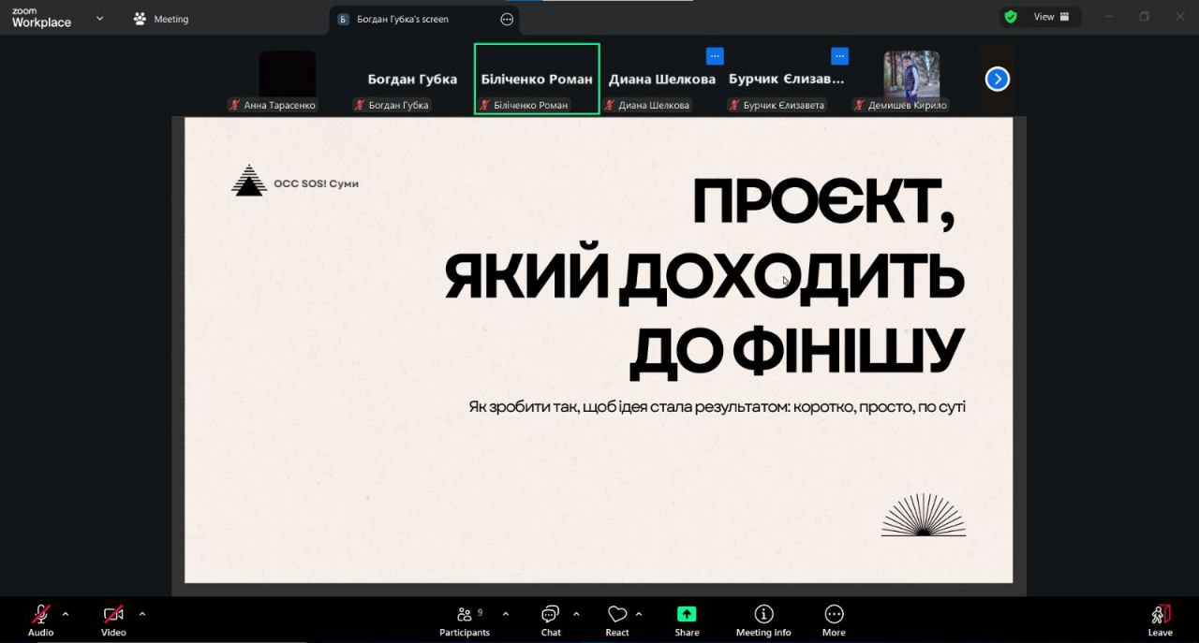Screen dimensions: 1199x643
Task: Show next participants with the blue arrow
Action: tap(997, 80)
